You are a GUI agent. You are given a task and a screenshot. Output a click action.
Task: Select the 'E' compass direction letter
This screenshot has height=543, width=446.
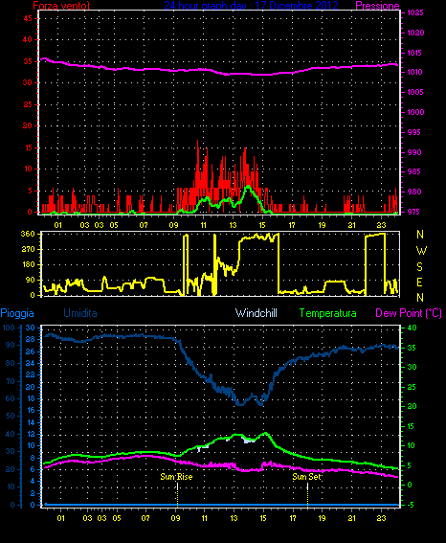coord(420,283)
